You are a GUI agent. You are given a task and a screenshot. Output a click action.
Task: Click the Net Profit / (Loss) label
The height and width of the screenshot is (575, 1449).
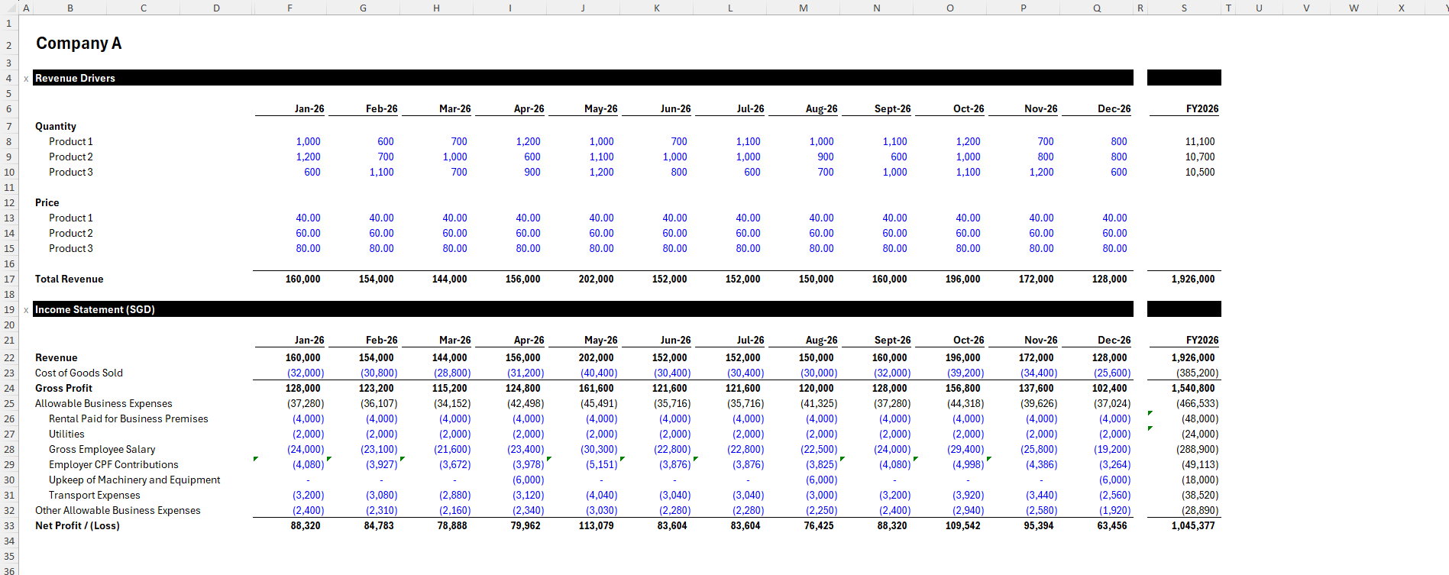[x=77, y=525]
